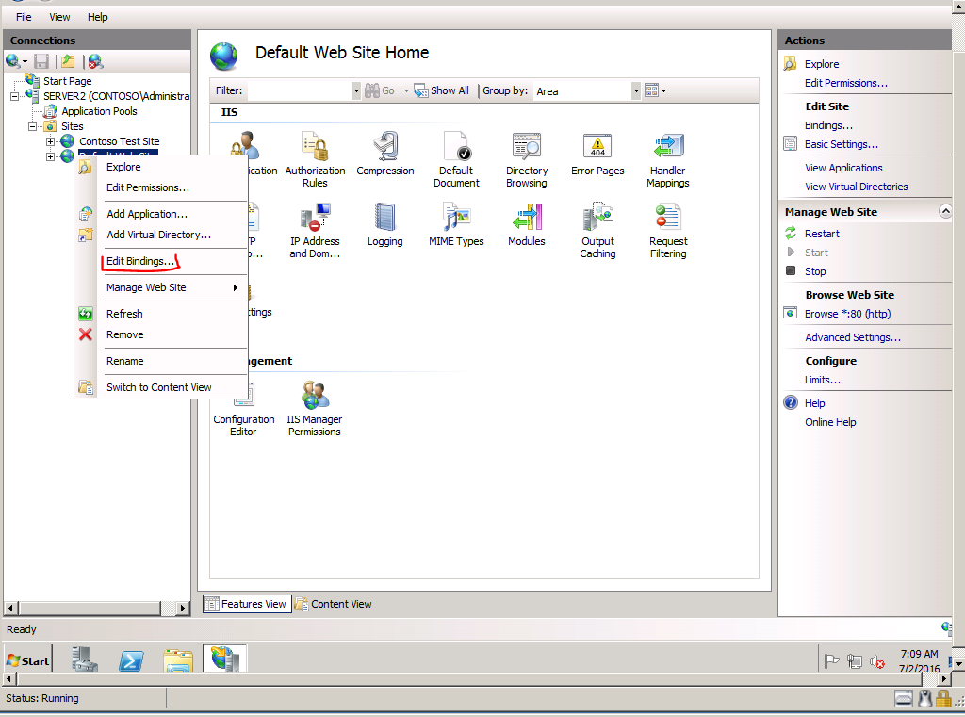The width and height of the screenshot is (965, 717).
Task: Click Browse *:80 (http) link
Action: point(847,314)
